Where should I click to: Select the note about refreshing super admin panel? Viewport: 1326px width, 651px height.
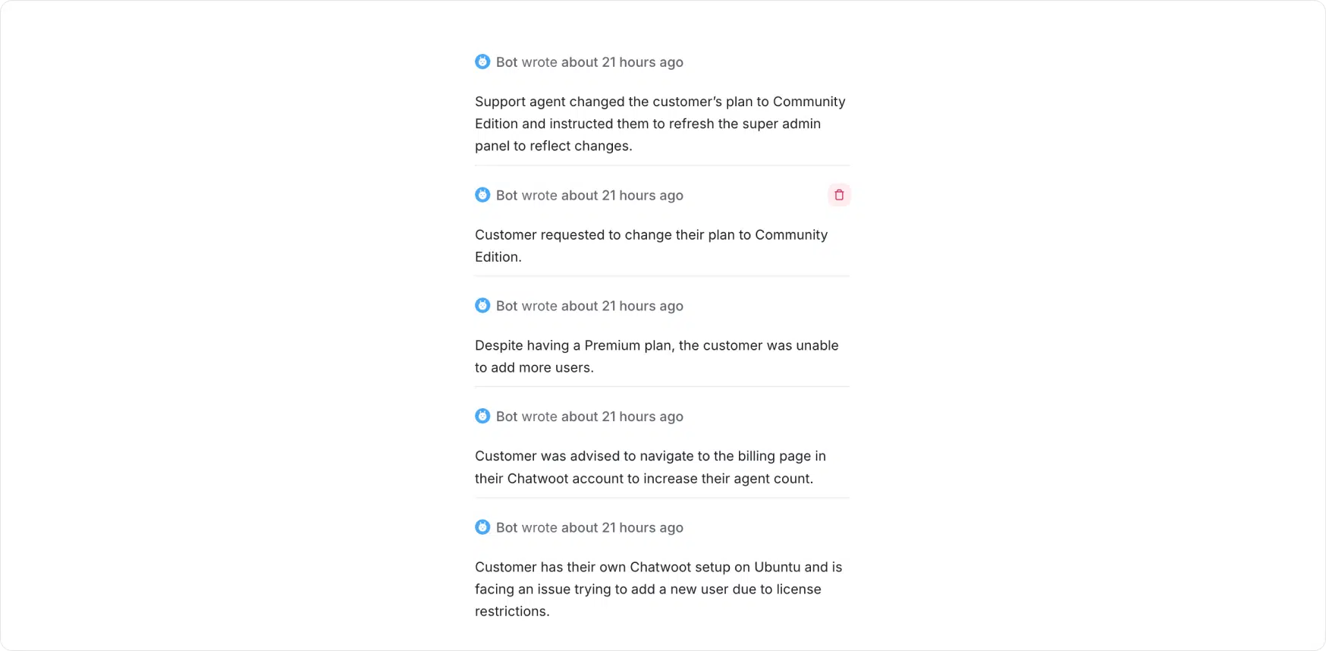[660, 124]
